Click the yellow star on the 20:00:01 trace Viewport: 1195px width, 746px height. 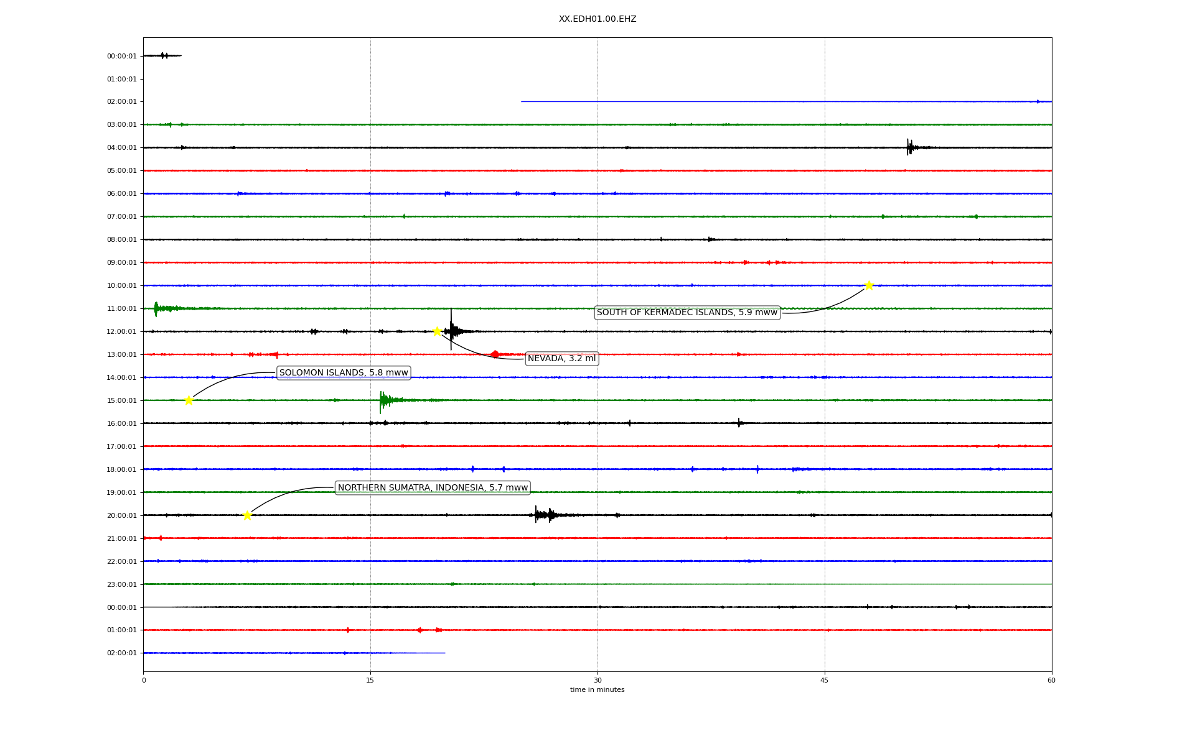pos(247,515)
